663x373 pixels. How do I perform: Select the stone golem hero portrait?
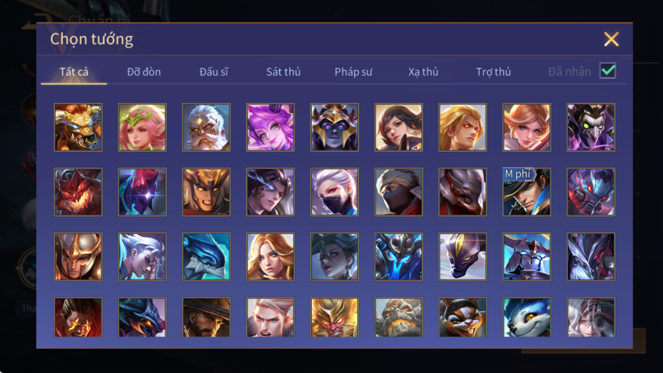pos(398,317)
